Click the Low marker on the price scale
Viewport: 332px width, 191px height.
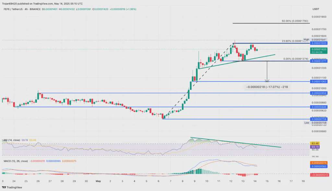(x=306, y=123)
